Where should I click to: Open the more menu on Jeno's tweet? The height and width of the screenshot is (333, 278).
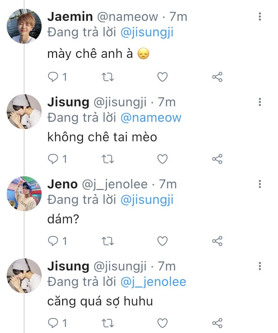(260, 184)
